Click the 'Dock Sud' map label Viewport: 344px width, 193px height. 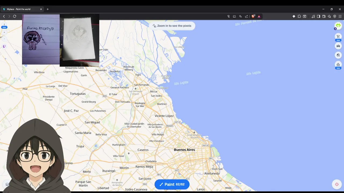tap(217, 169)
